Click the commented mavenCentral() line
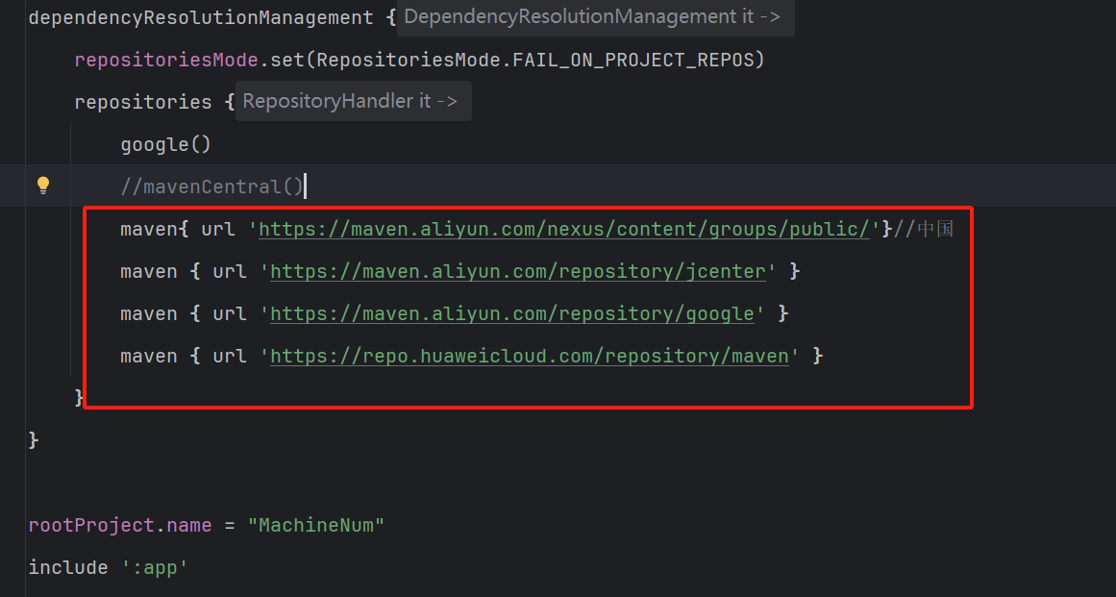The width and height of the screenshot is (1116, 597). (210, 186)
